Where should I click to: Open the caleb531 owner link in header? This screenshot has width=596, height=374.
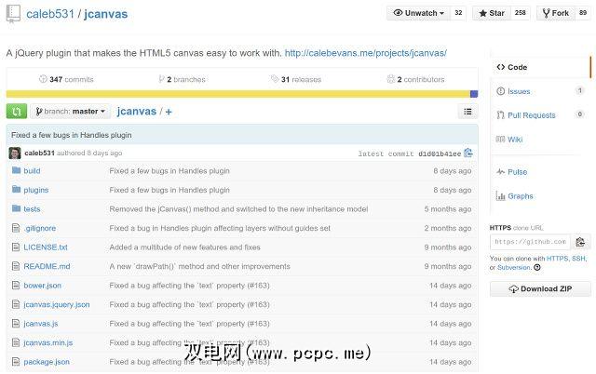pos(49,14)
